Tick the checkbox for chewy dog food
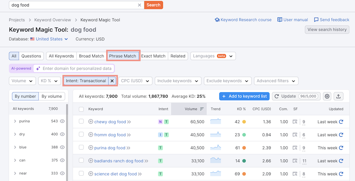The height and width of the screenshot is (181, 355). (81, 121)
